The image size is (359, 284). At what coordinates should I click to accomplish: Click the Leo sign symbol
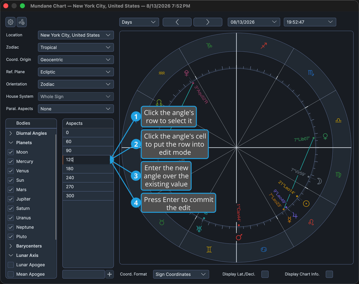311,222
